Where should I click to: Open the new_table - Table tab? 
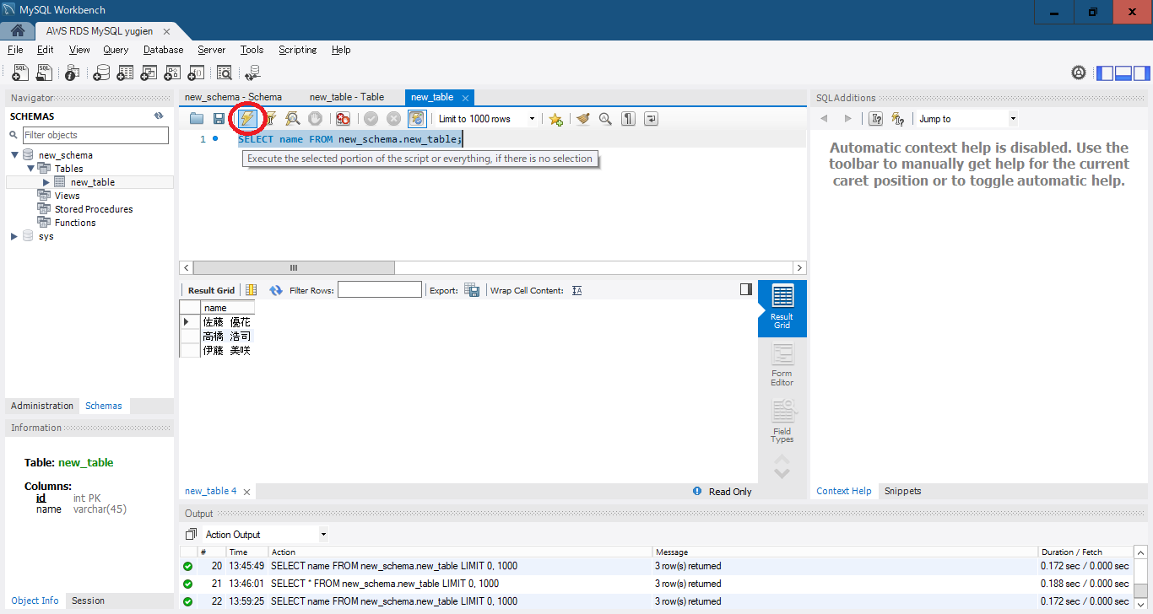pyautogui.click(x=347, y=97)
